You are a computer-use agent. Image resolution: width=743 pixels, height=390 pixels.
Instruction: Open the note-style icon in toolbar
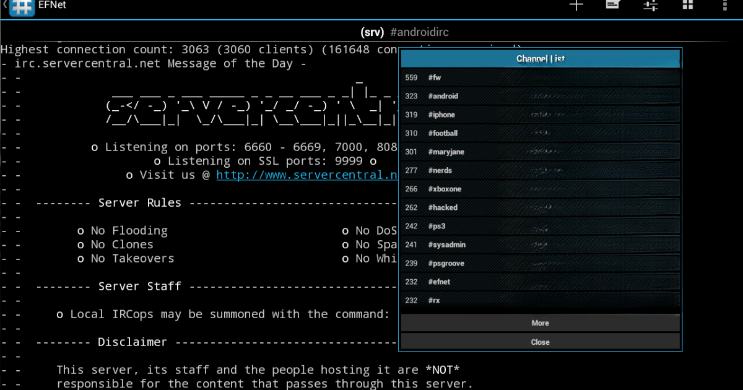click(x=613, y=4)
